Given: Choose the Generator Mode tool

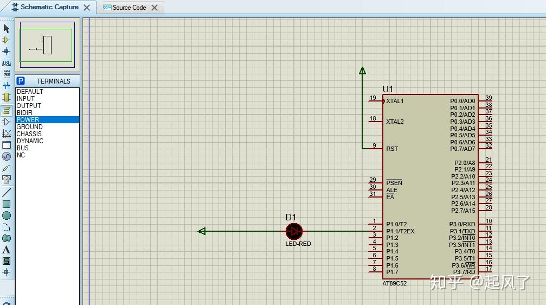Looking at the screenshot, I should tap(7, 156).
